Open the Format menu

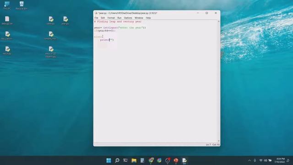click(x=111, y=18)
